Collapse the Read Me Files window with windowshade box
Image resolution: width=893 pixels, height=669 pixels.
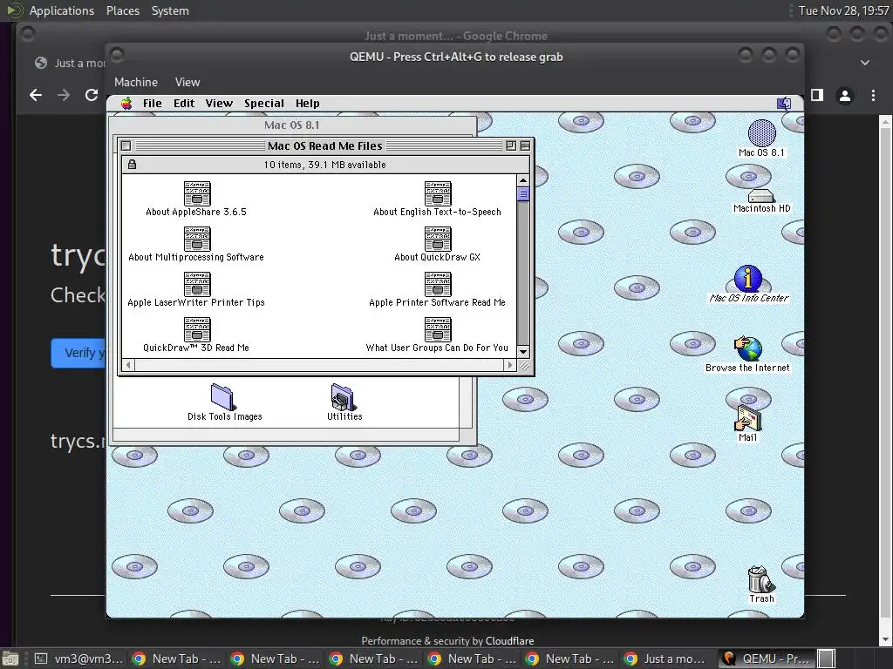click(x=525, y=145)
